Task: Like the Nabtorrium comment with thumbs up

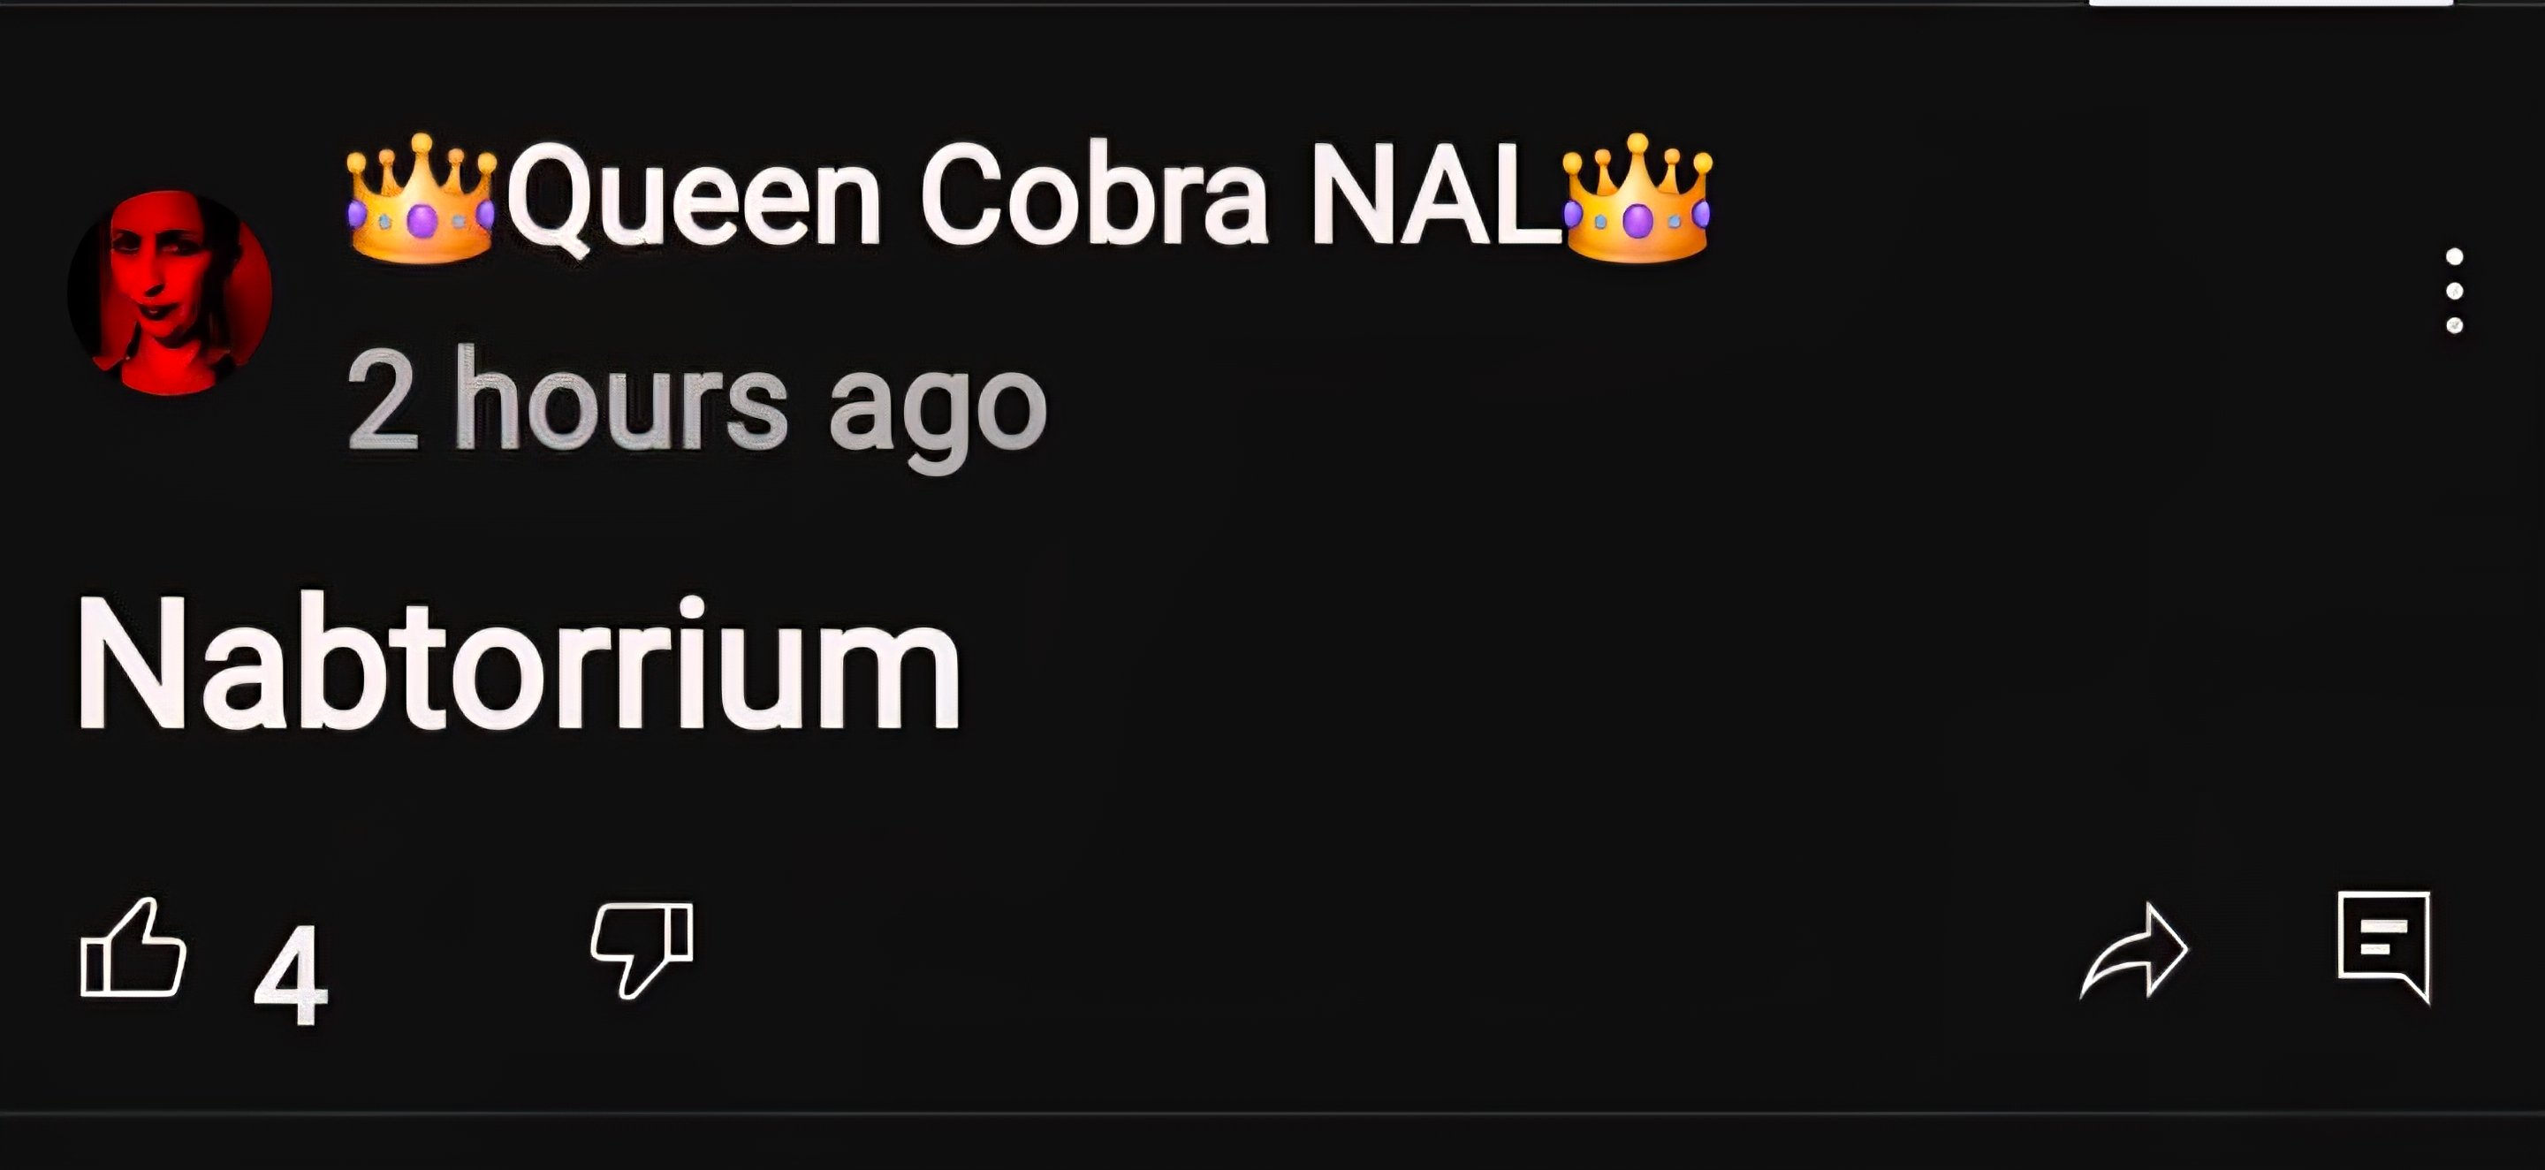Action: pos(133,947)
